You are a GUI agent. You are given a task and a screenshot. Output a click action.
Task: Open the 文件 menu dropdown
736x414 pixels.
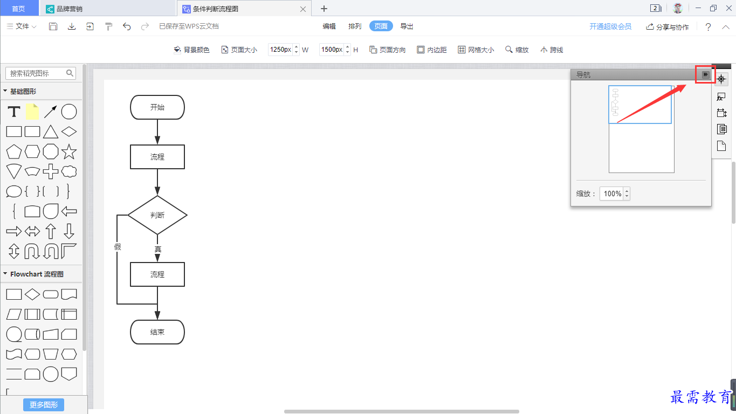22,26
